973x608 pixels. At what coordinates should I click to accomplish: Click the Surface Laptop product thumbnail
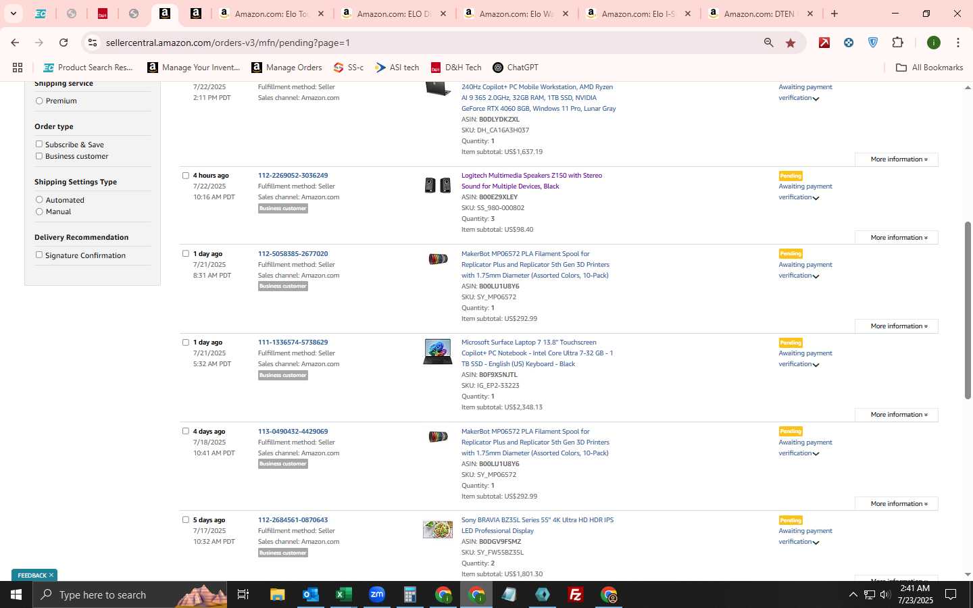(x=437, y=352)
